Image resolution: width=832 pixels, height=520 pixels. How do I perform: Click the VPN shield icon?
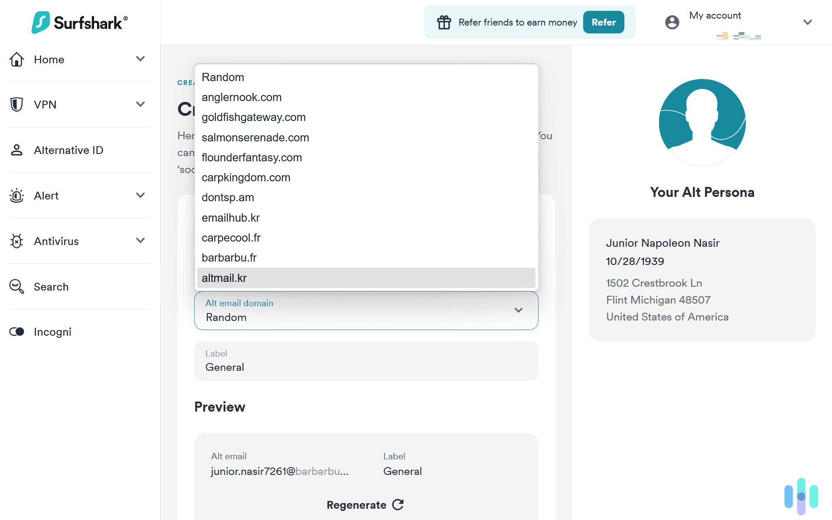click(16, 105)
